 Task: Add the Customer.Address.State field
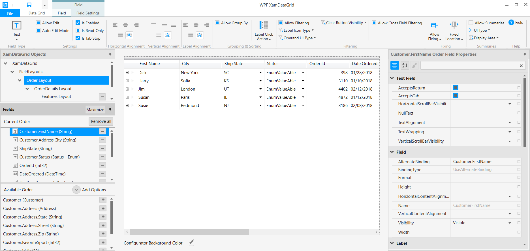pos(103,217)
